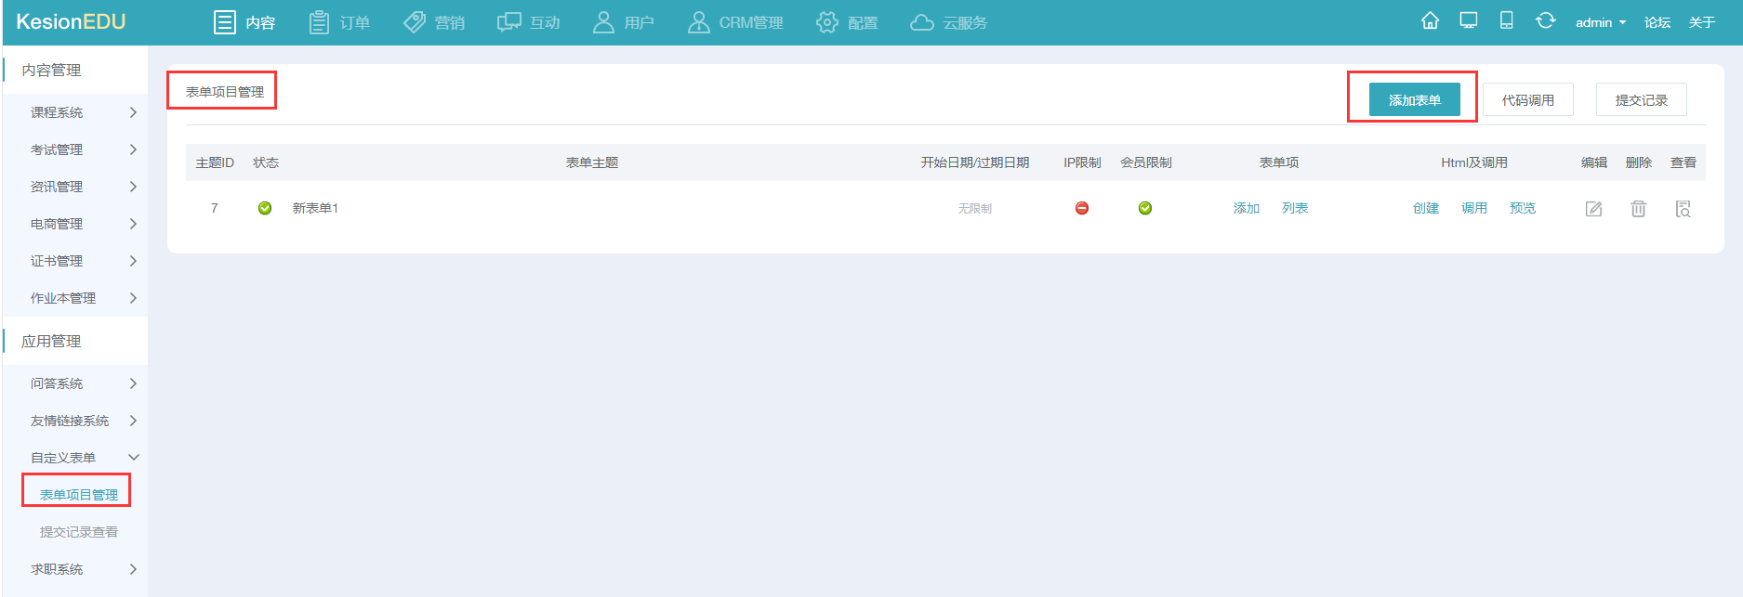Toggle the green 会员限制 status icon
The width and height of the screenshot is (1743, 597).
pyautogui.click(x=1145, y=208)
